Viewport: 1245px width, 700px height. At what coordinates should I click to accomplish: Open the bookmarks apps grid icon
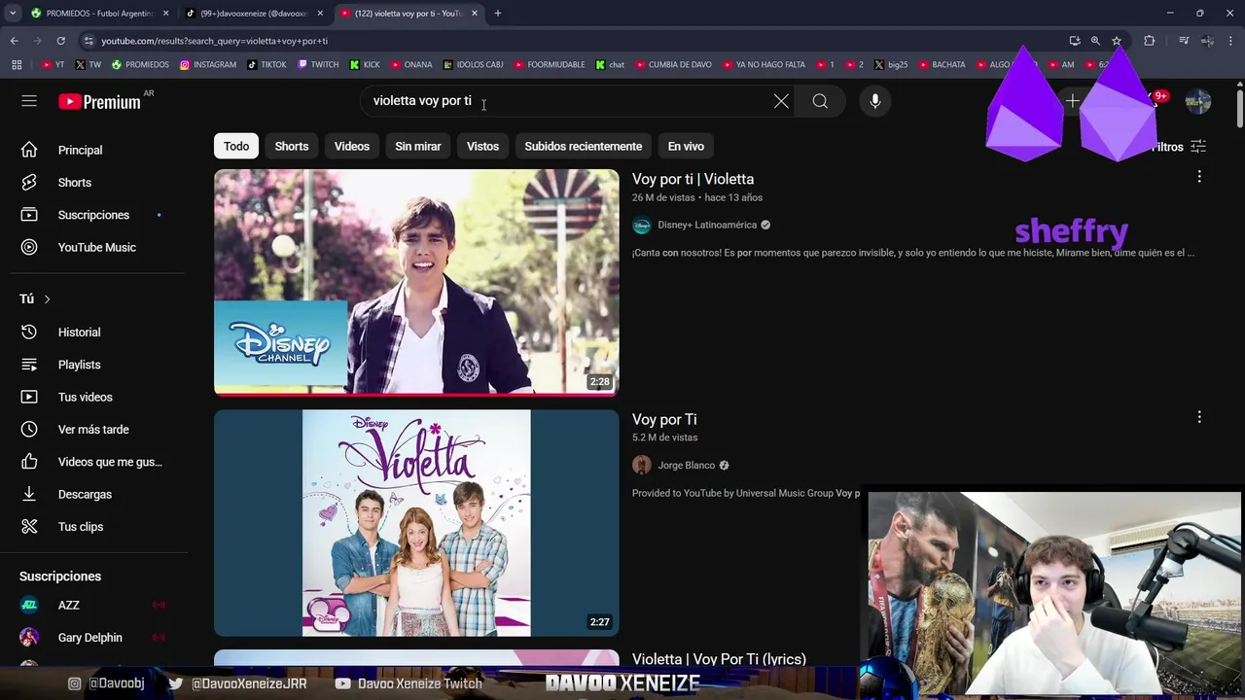click(x=17, y=64)
